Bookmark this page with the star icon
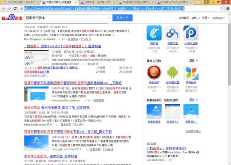Viewport: 231px width, 165px height. (x=222, y=9)
